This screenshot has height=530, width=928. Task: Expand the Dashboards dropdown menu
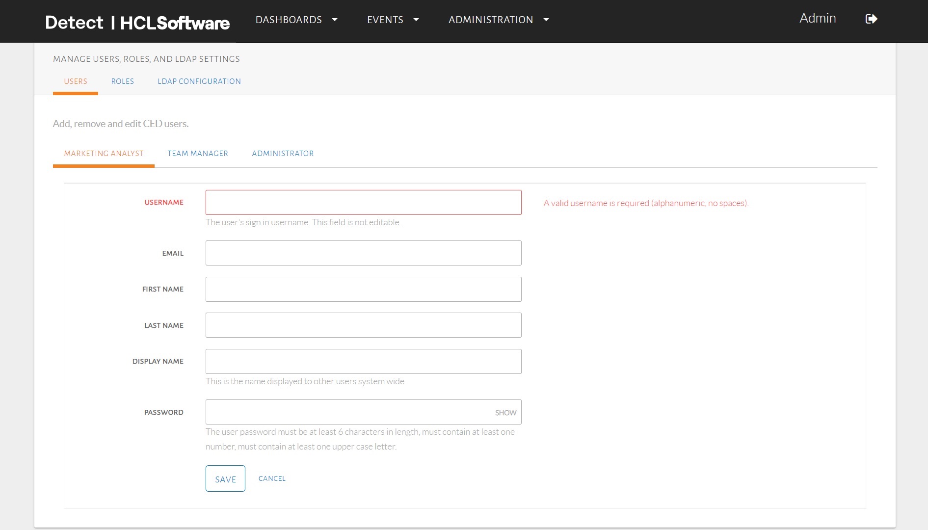pos(296,20)
